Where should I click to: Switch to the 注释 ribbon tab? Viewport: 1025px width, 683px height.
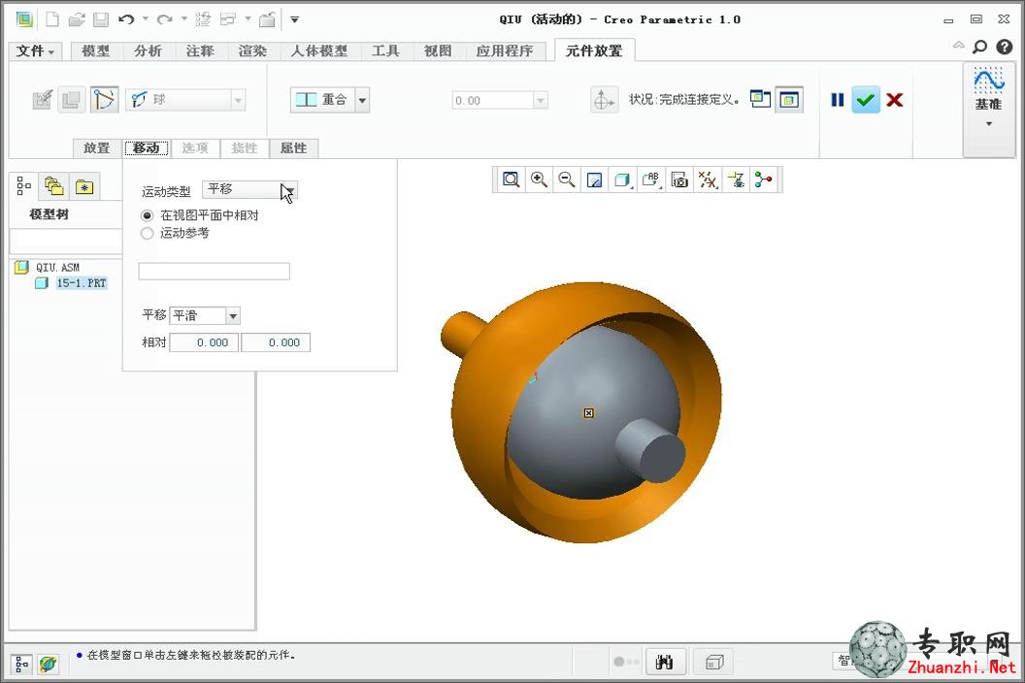click(201, 51)
